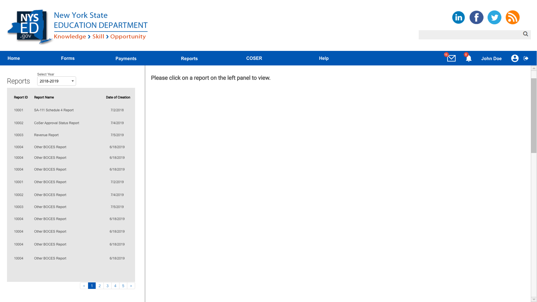The image size is (537, 302).
Task: Click the search magnifier icon
Action: pos(526,34)
